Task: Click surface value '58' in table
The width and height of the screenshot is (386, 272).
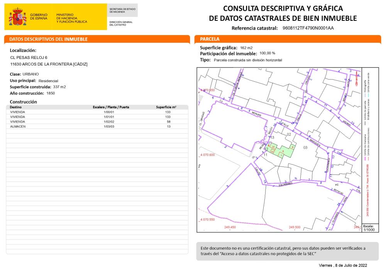Action: click(x=169, y=122)
